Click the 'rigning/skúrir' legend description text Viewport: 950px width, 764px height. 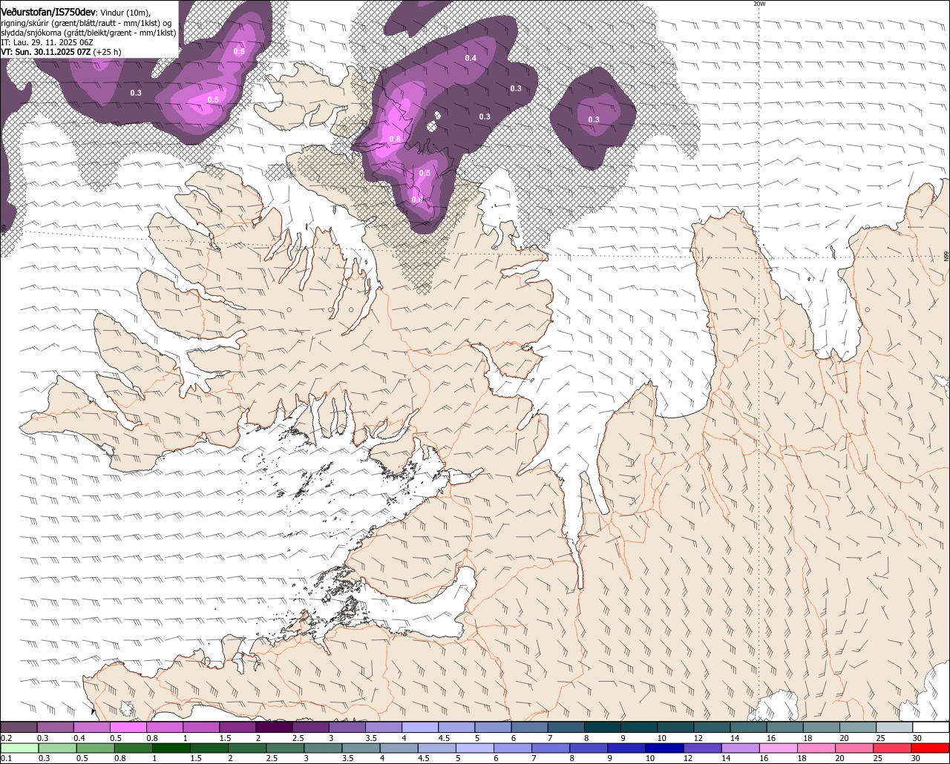[25, 23]
